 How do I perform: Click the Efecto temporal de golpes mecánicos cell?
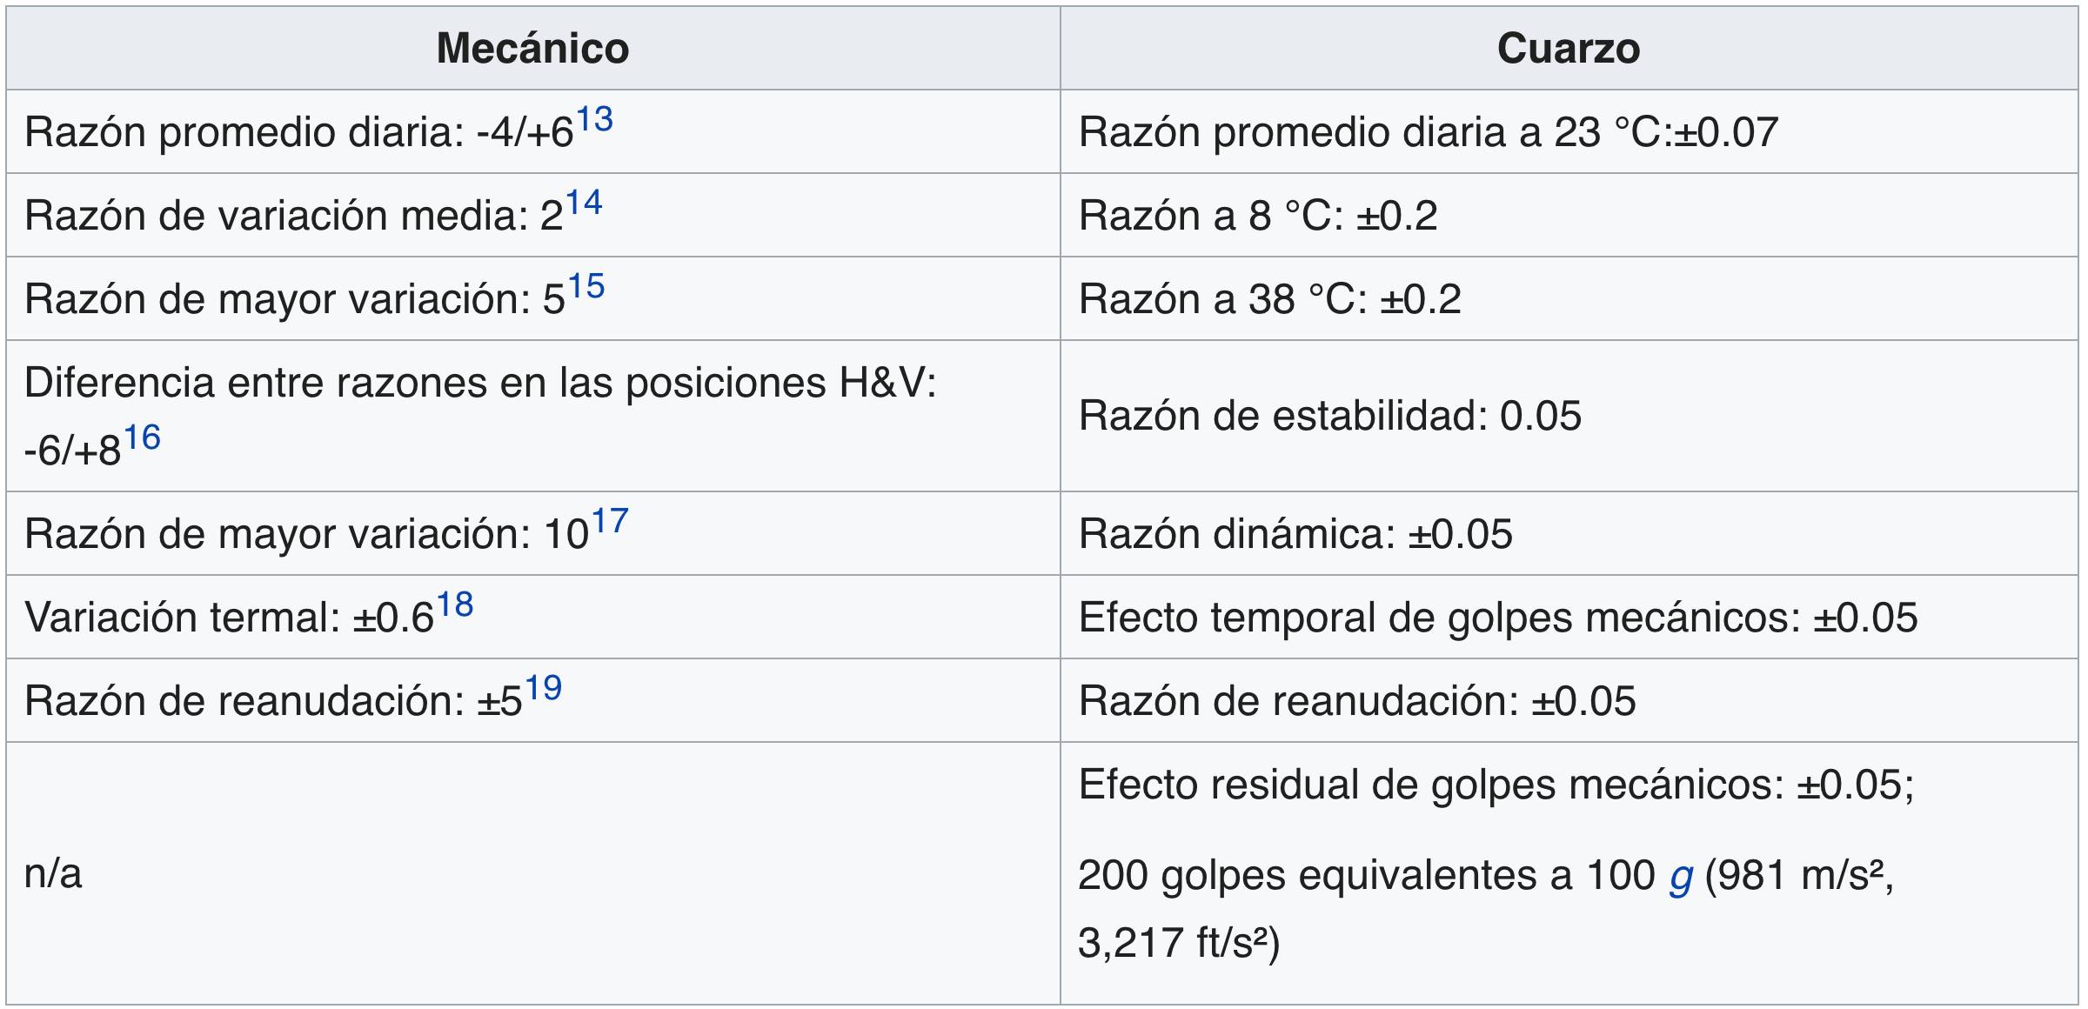[1497, 618]
